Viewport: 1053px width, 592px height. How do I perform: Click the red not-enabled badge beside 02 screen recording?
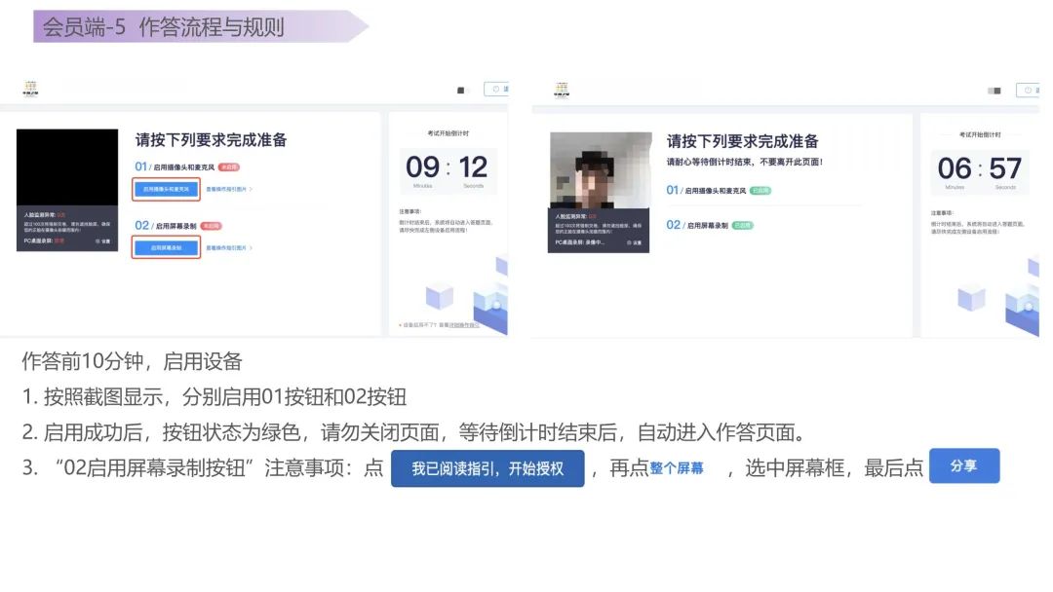click(211, 226)
